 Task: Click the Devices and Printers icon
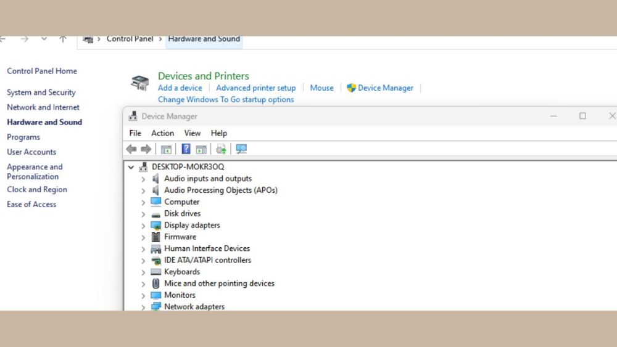coord(140,83)
